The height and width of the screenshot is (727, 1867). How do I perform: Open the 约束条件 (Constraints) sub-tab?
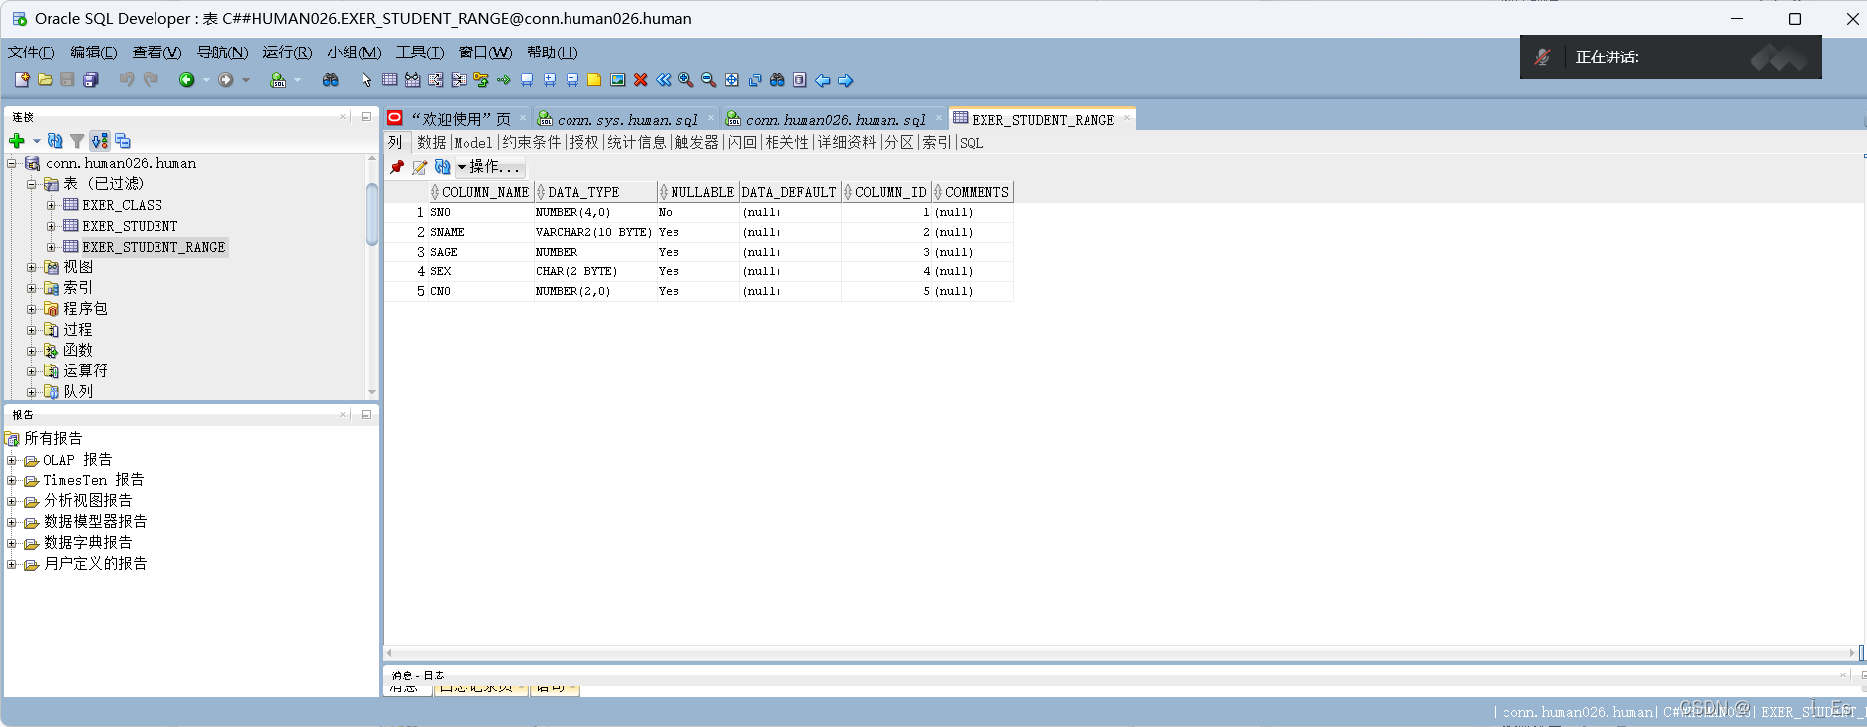point(532,143)
